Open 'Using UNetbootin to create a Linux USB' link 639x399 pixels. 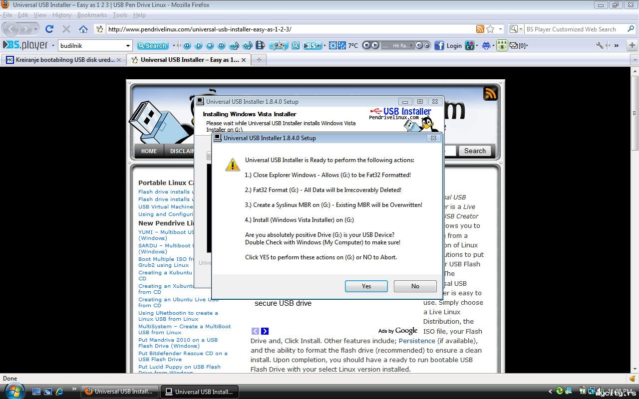(x=178, y=316)
